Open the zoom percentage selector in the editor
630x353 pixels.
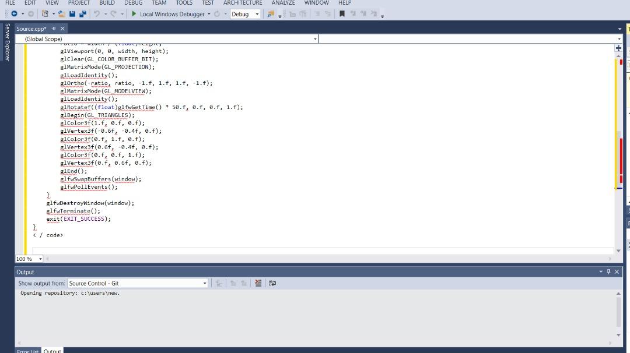click(39, 258)
